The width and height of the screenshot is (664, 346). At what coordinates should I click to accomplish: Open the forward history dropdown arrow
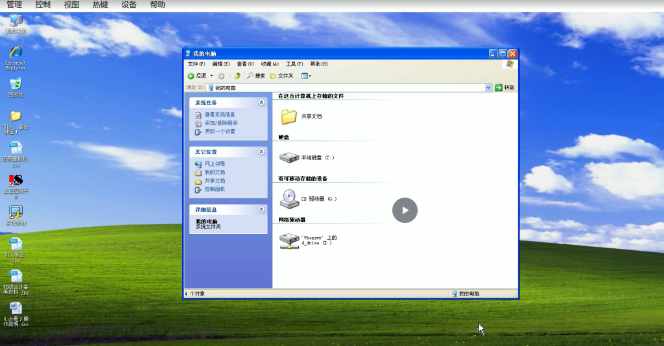pos(229,76)
